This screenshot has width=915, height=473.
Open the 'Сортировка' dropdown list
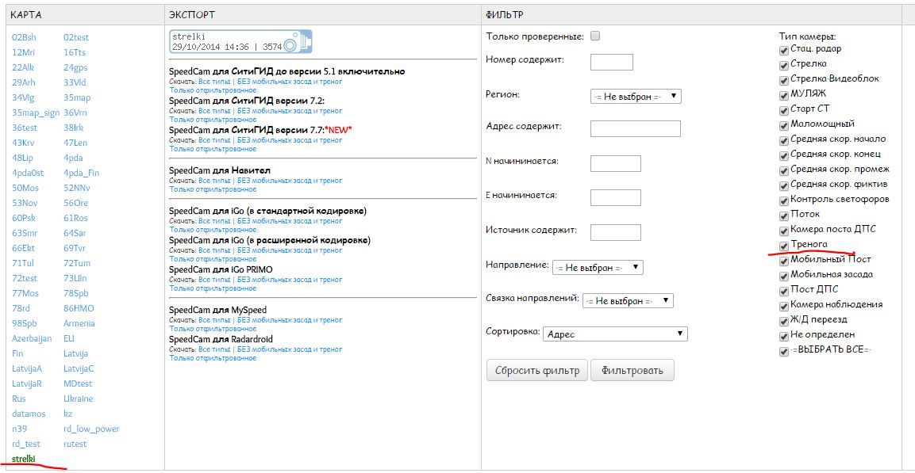(616, 334)
